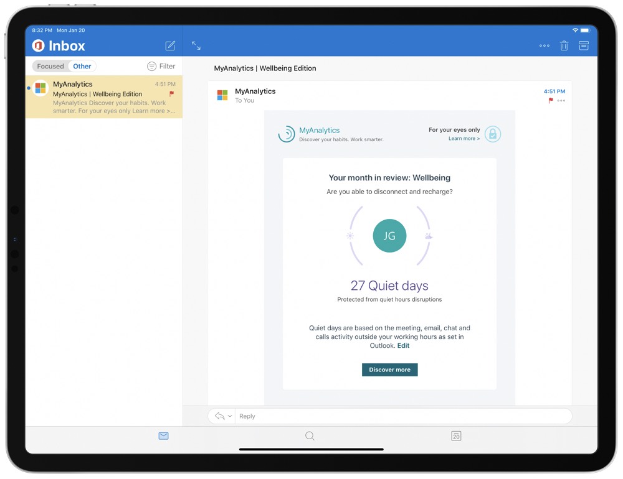Viewport: 623px width, 479px height.
Task: Tap Your month in review: Wellbeing heading
Action: click(389, 178)
